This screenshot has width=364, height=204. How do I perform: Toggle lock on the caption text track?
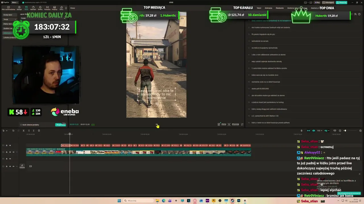click(x=7, y=145)
